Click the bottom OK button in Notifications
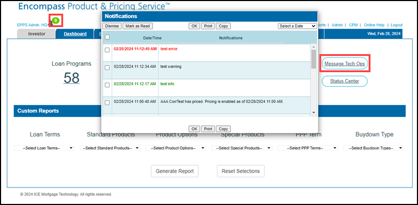The width and height of the screenshot is (418, 205). (x=194, y=129)
